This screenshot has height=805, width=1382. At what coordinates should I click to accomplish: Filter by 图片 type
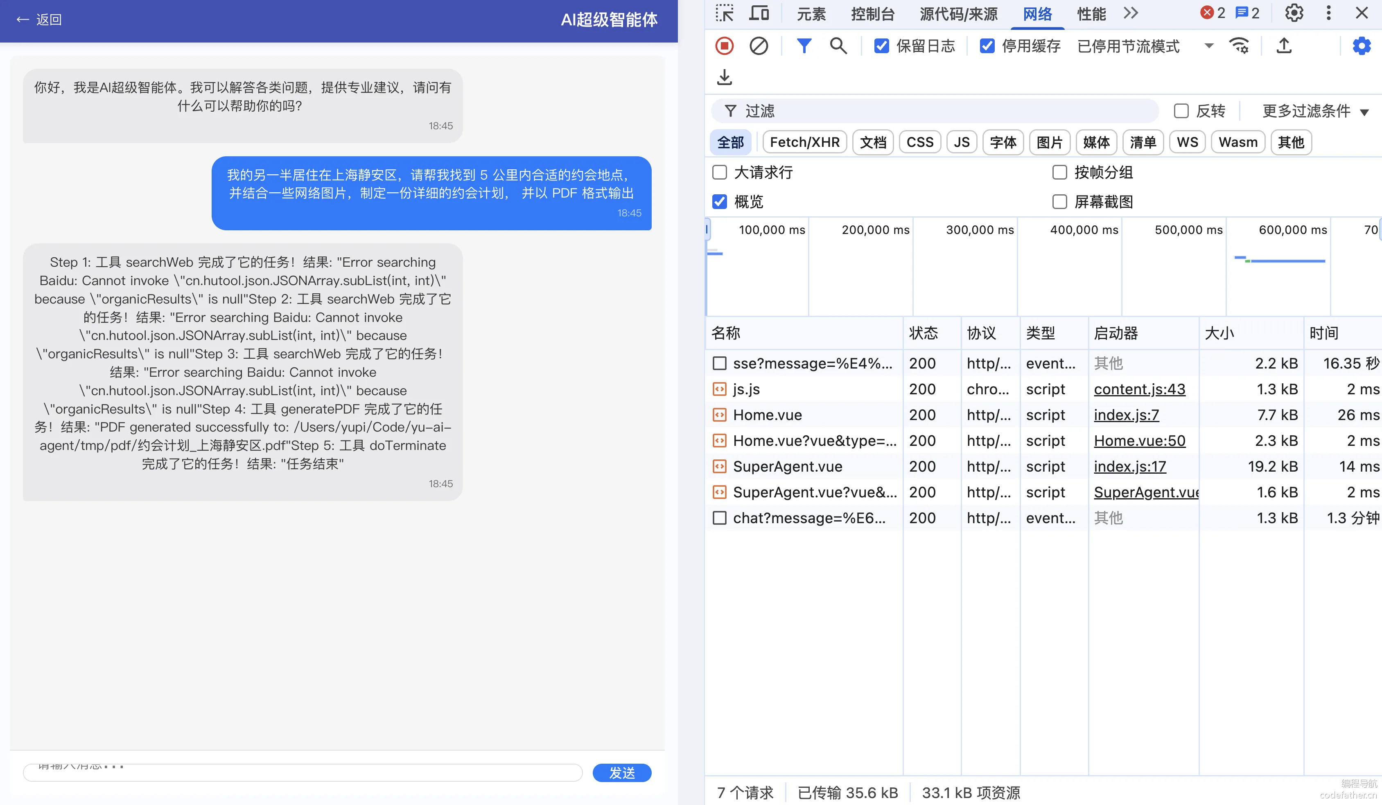pos(1050,142)
